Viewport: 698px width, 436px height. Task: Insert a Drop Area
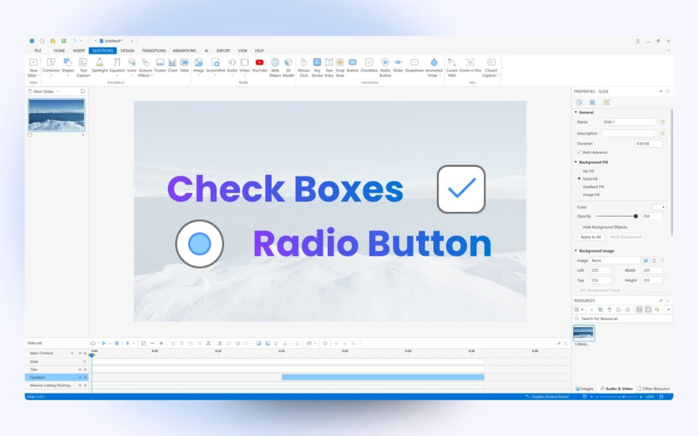tap(340, 67)
